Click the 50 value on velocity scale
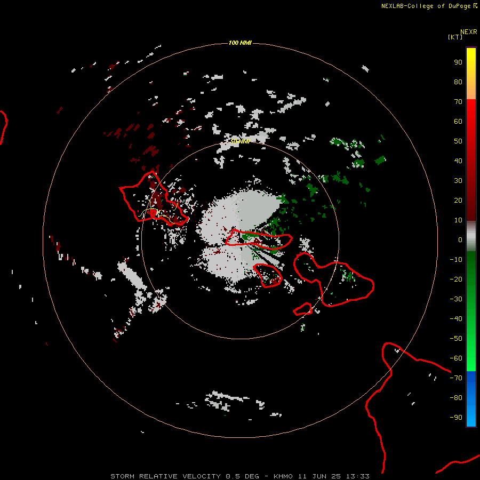 point(458,141)
